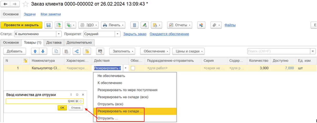Switch to the Товары (1) tab
Viewport: 317px width, 123px height.
33,42
